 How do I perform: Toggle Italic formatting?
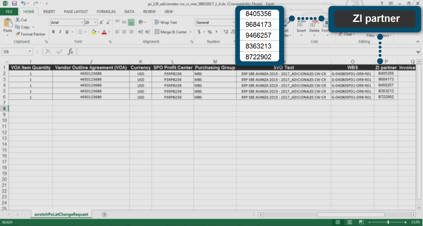click(x=59, y=32)
